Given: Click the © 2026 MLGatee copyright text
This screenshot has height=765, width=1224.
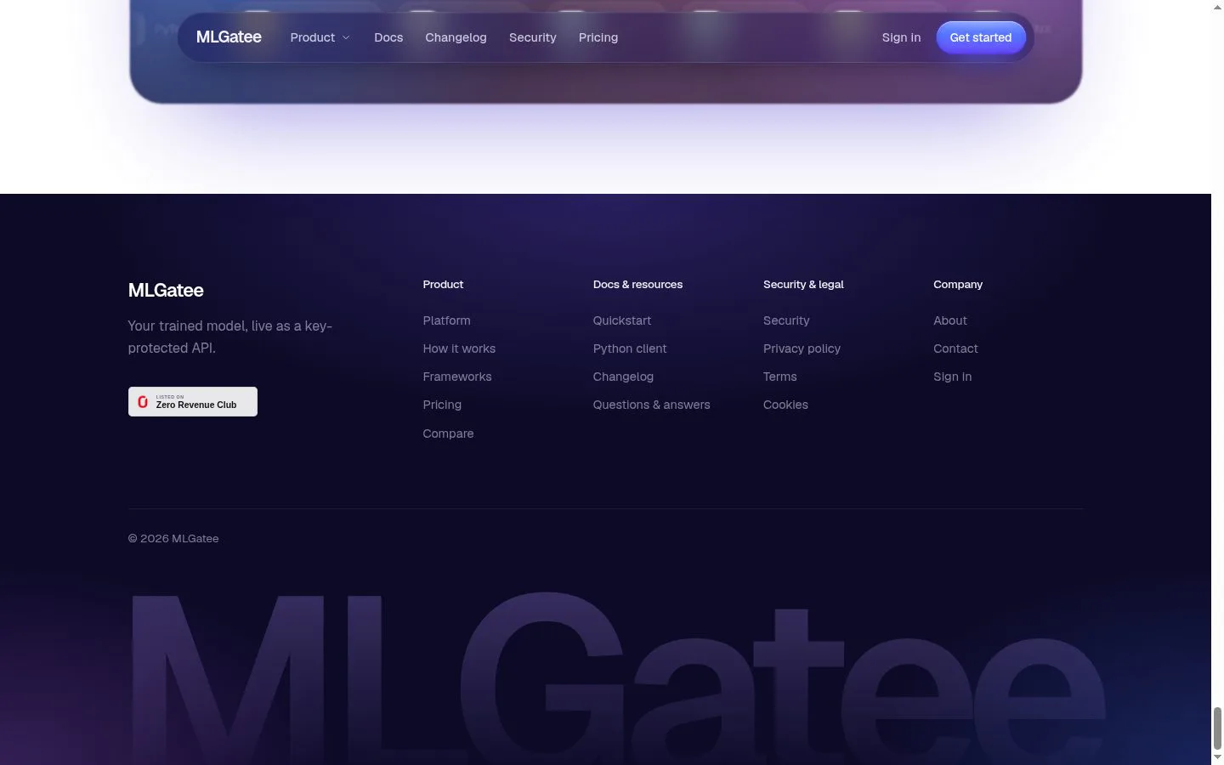Looking at the screenshot, I should click(x=173, y=539).
